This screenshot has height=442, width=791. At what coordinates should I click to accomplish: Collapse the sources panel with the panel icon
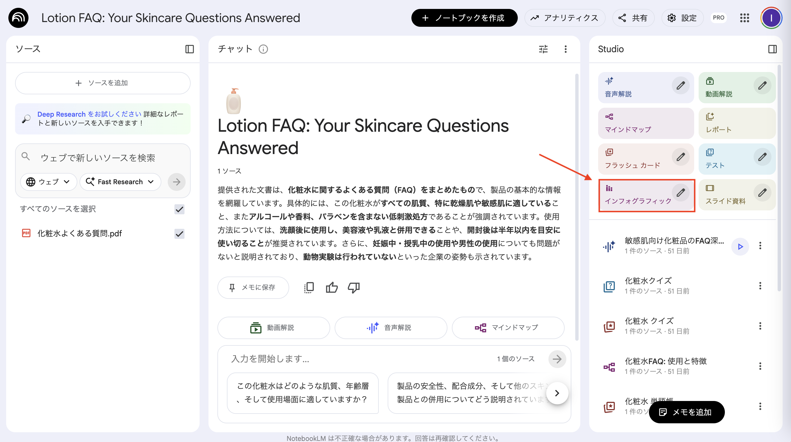(x=190, y=49)
